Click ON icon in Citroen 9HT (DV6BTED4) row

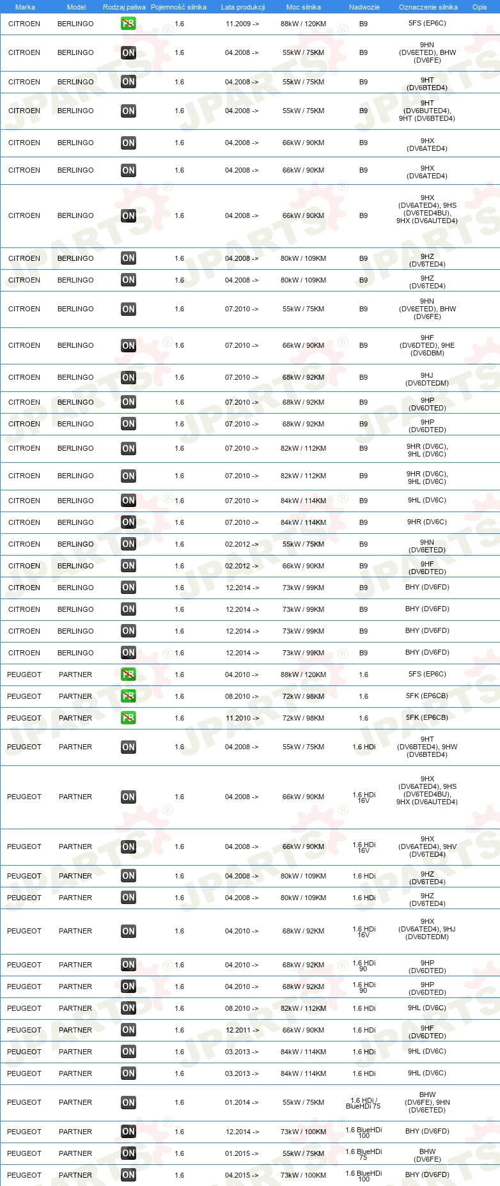pyautogui.click(x=129, y=82)
